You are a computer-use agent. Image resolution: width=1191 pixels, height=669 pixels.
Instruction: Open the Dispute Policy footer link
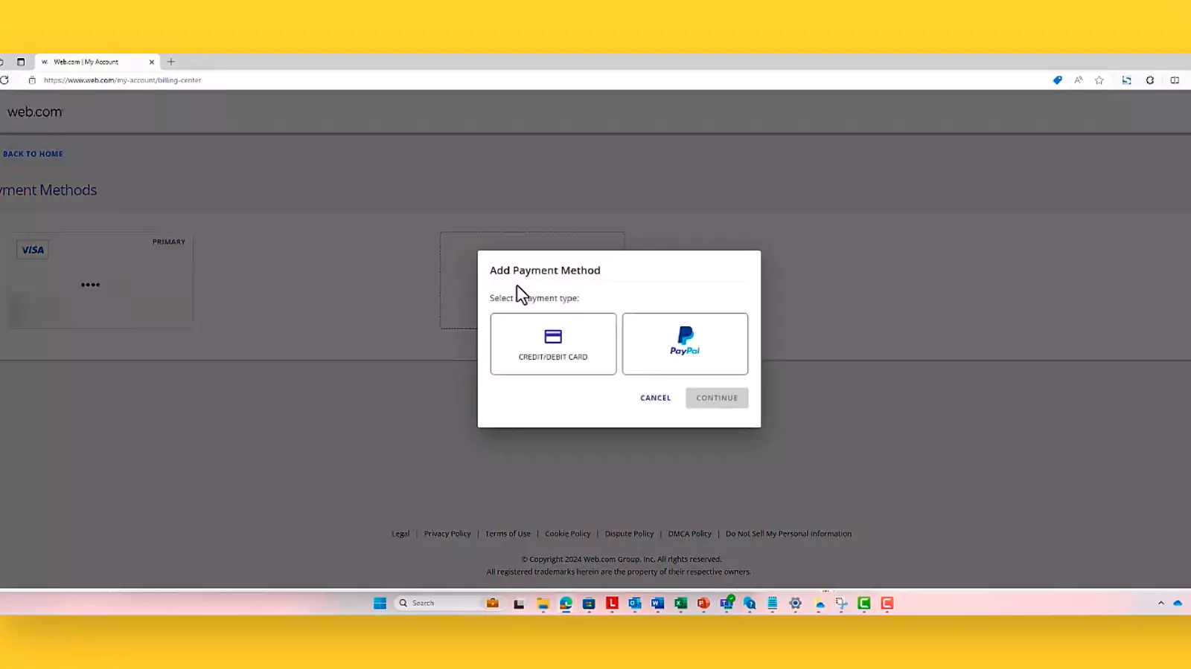629,534
